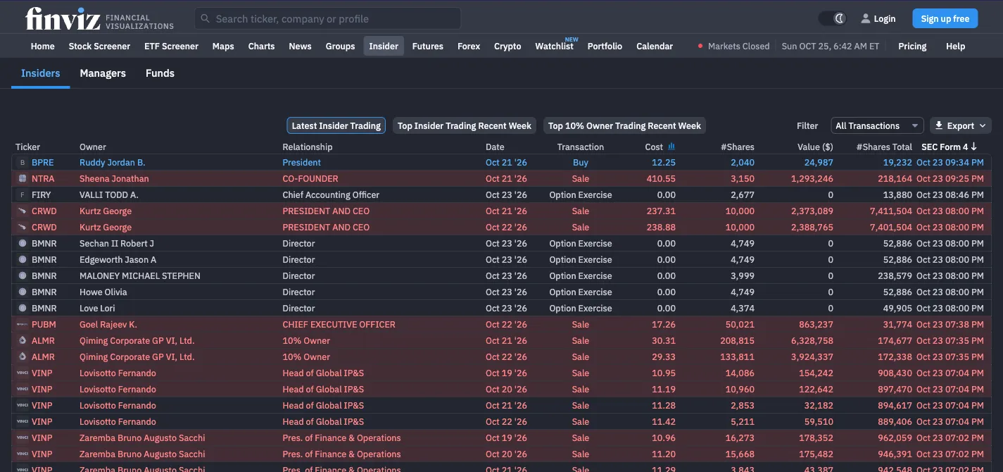Screen dimensions: 1003x472
Task: Click the Login user icon
Action: pyautogui.click(x=865, y=19)
